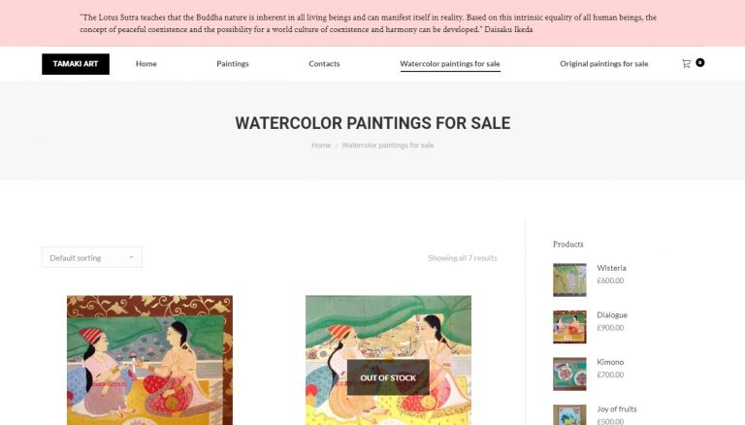
Task: Open the Paintings menu item
Action: (233, 64)
